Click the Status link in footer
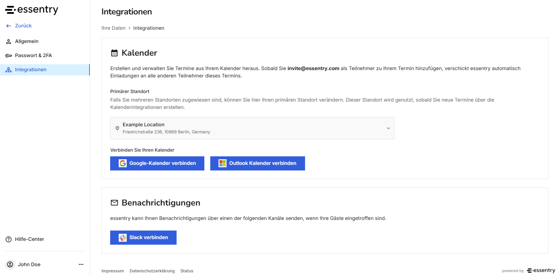Viewport: 559px width, 275px height. click(x=187, y=271)
